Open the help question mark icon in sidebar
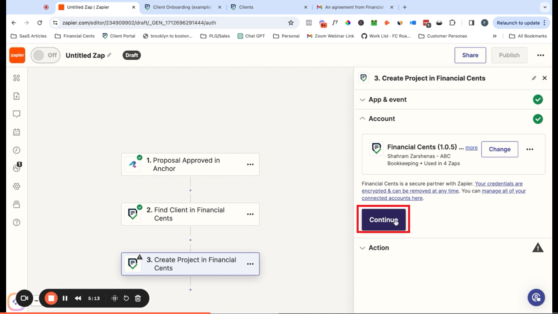 tap(16, 222)
